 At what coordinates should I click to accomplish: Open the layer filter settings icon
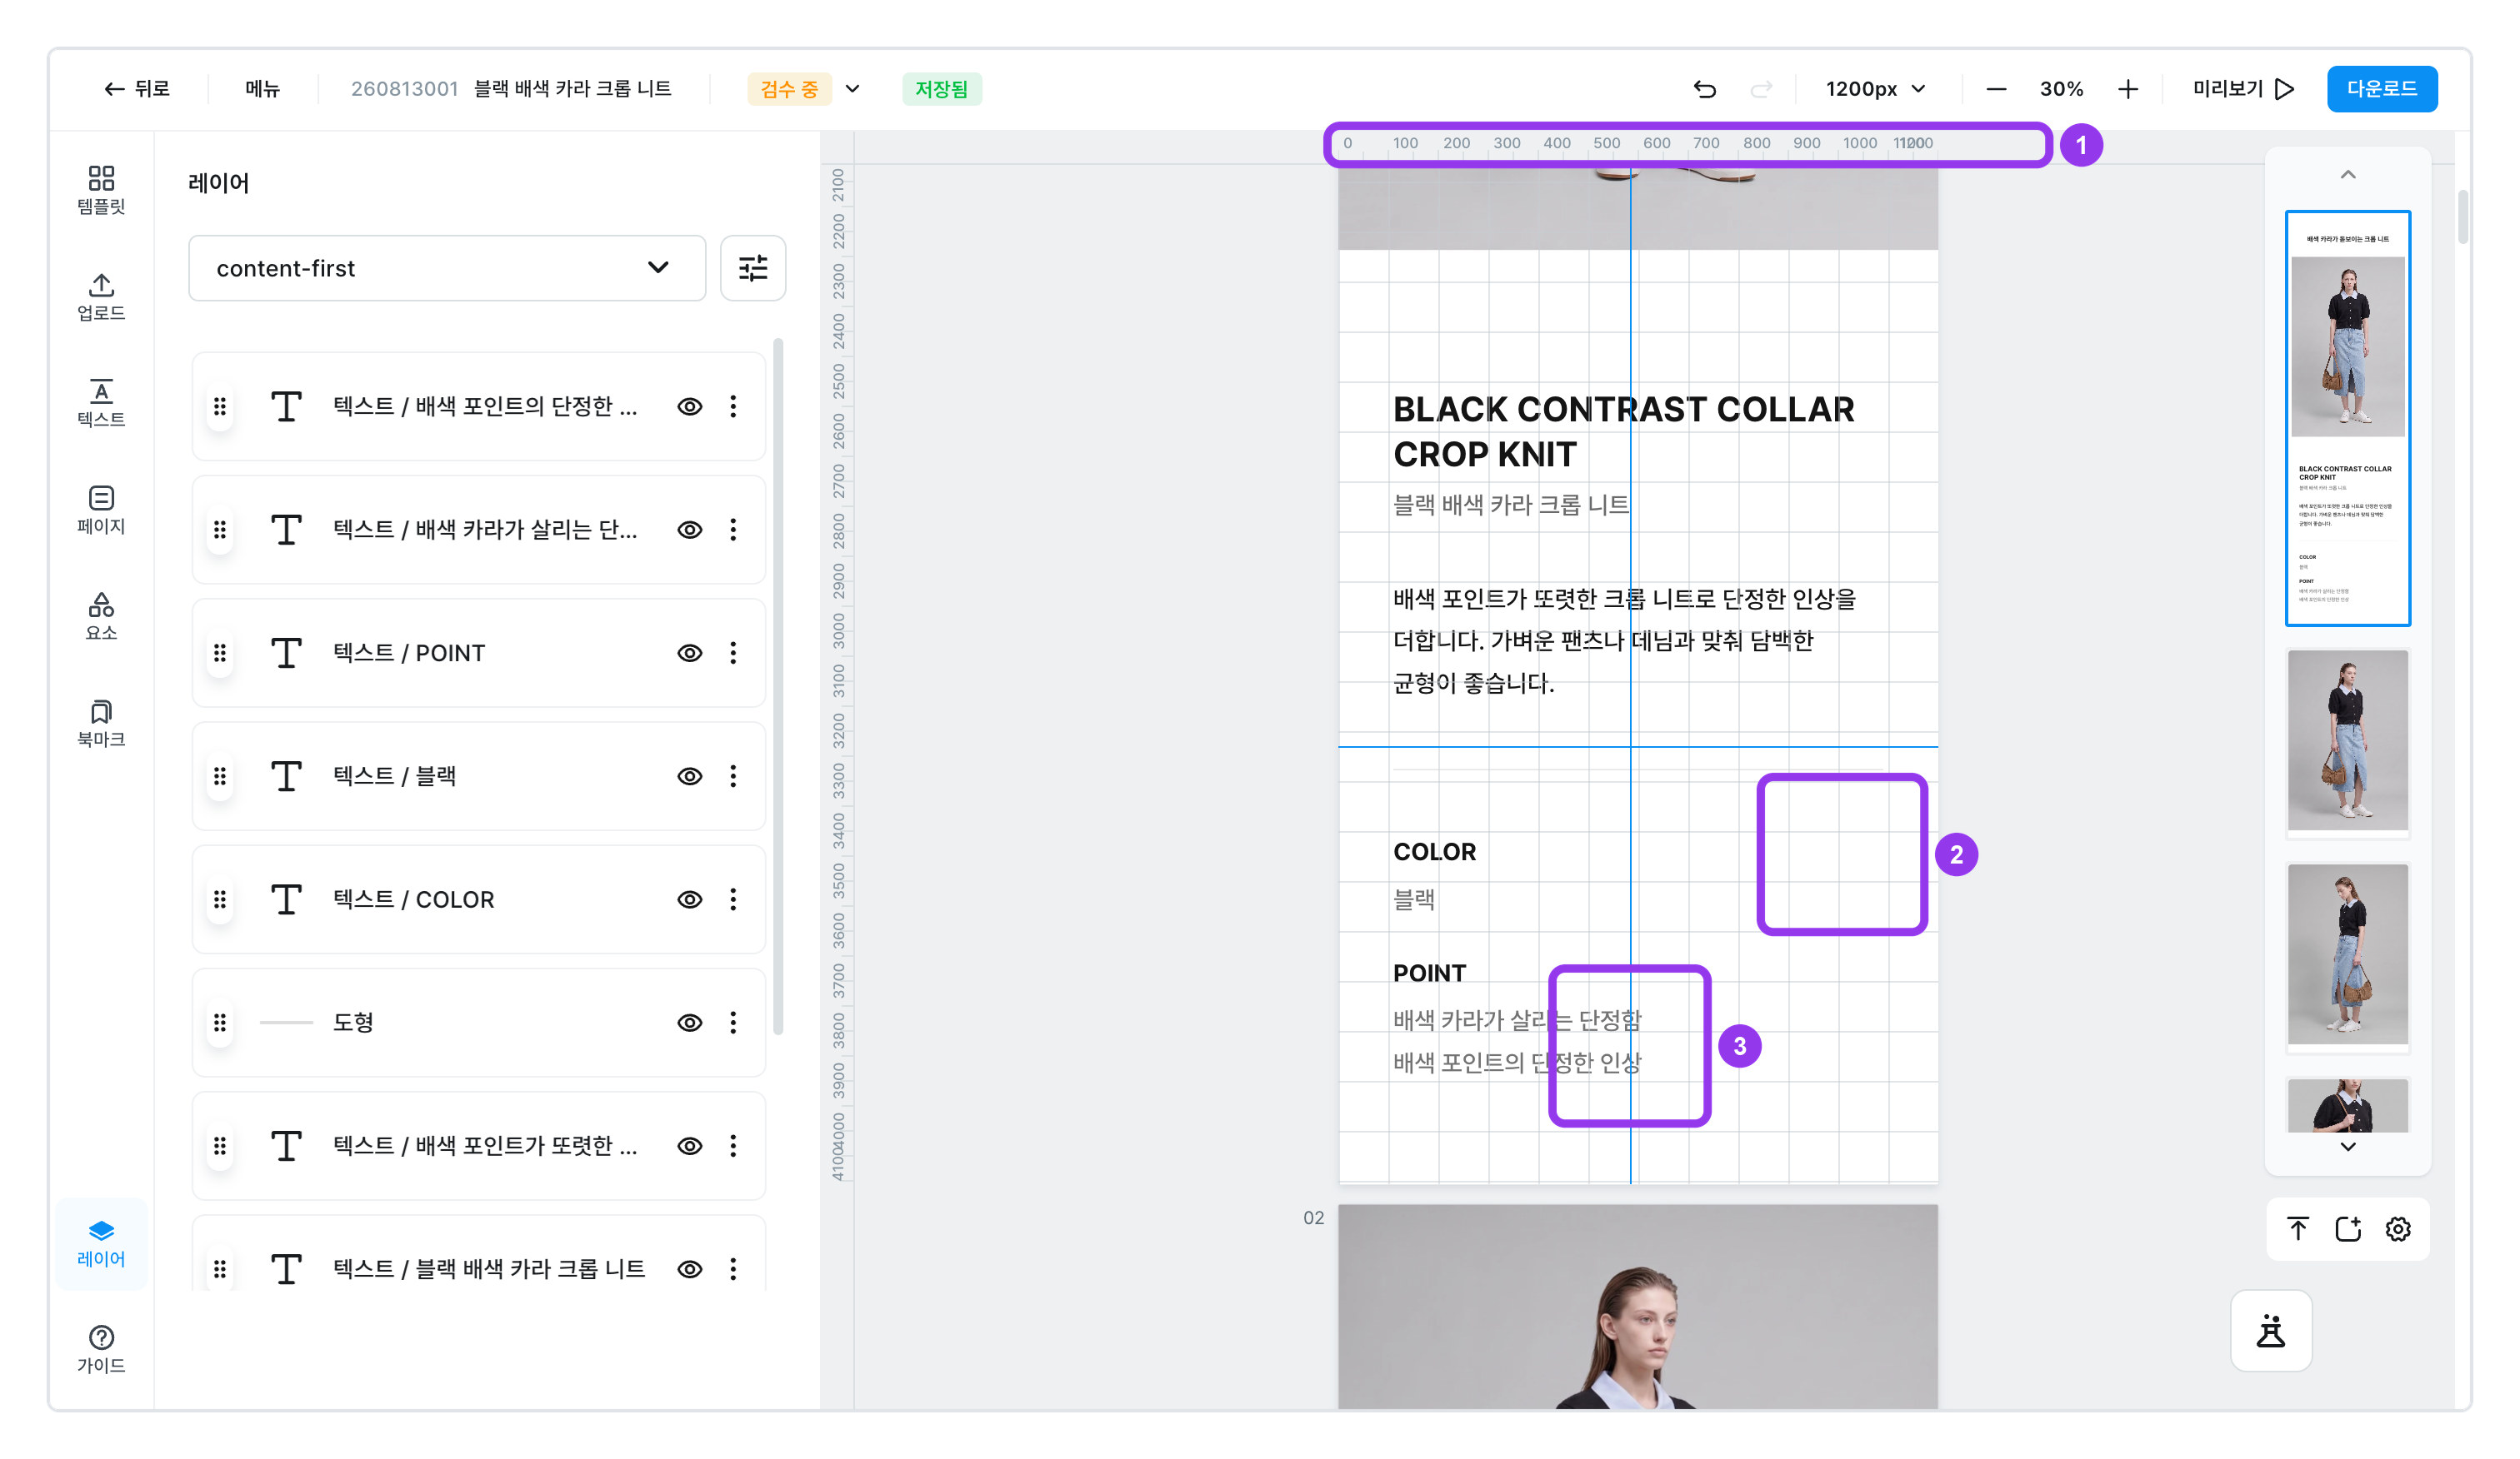click(752, 268)
